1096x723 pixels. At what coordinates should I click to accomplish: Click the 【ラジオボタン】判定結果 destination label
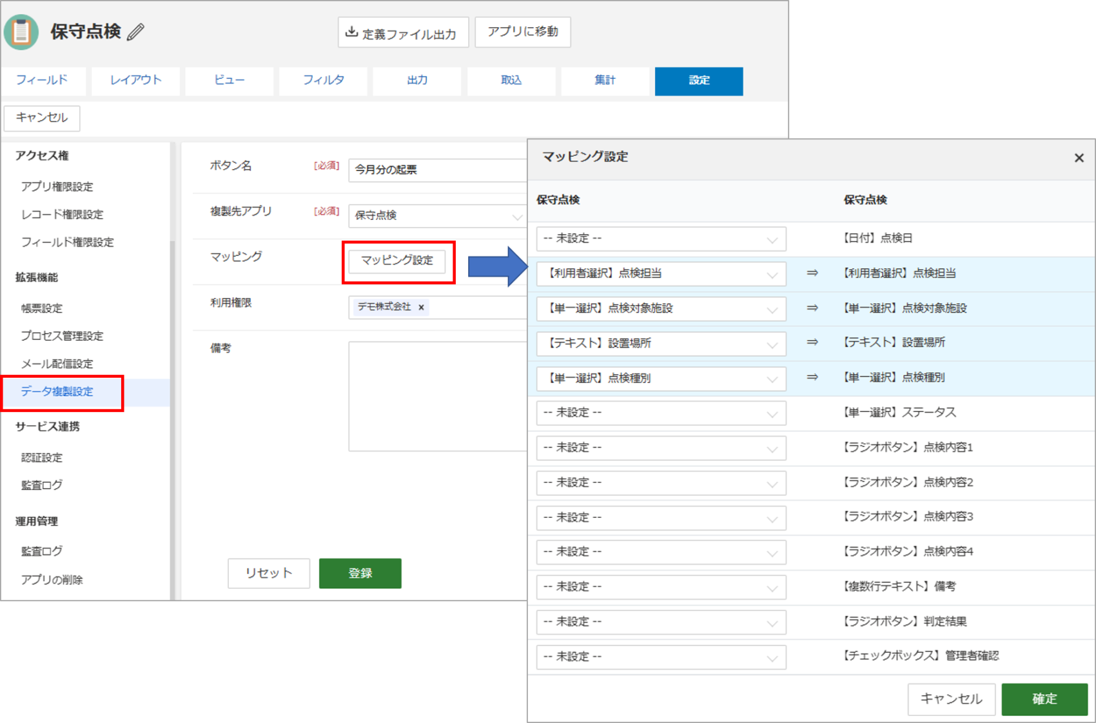(x=905, y=622)
